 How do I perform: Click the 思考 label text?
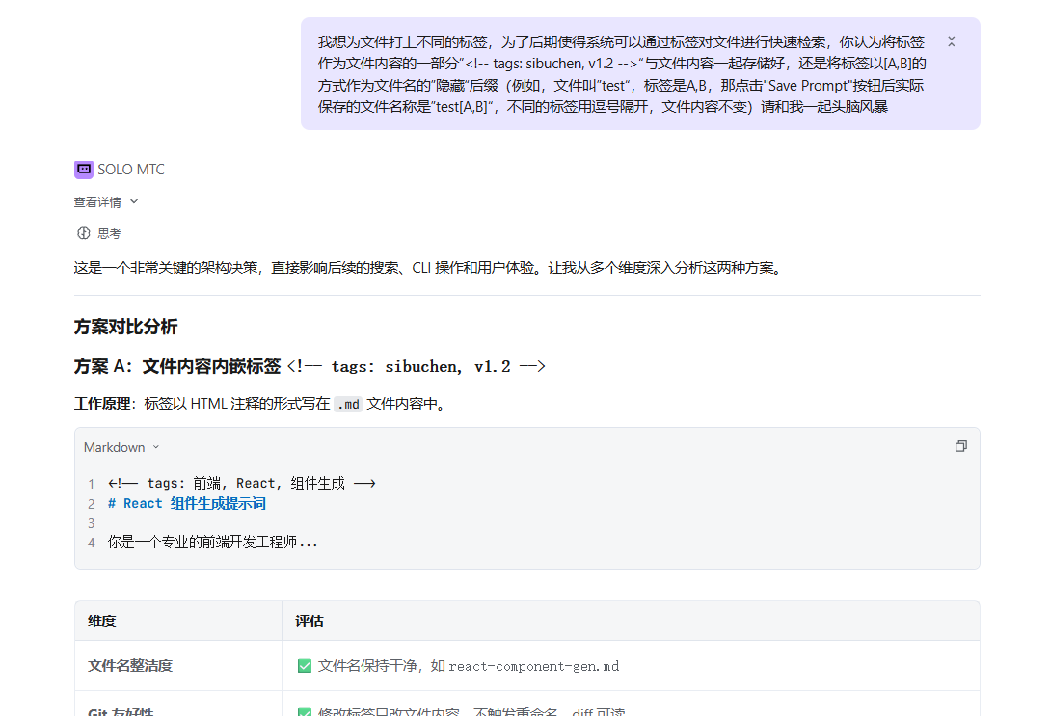pyautogui.click(x=109, y=233)
